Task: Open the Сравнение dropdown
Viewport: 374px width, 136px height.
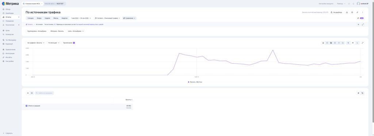Action: [x=129, y=18]
